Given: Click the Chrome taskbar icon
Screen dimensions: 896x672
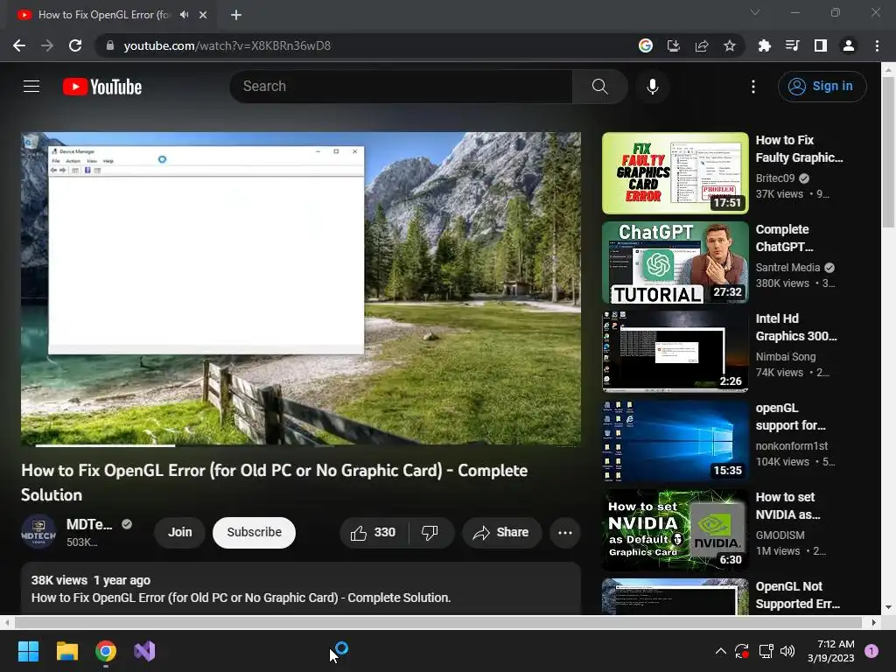Looking at the screenshot, I should point(106,651).
